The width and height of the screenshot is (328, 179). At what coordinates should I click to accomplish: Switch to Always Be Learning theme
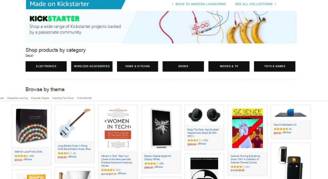pos(17,98)
